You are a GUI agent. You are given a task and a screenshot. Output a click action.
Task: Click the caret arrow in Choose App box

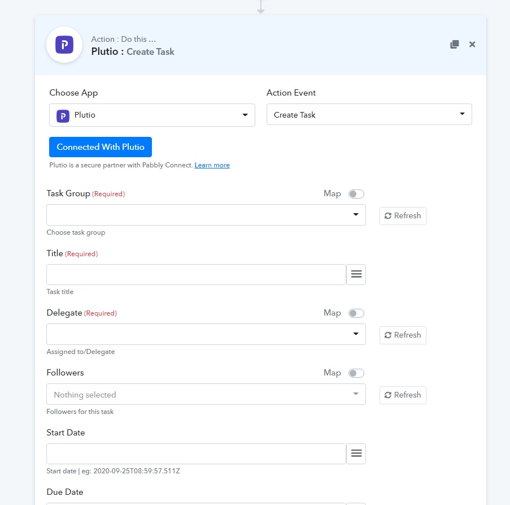coord(245,115)
